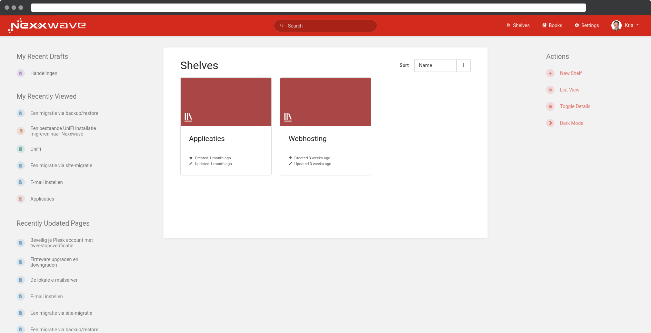Screen dimensions: 651x333
Task: Open 'Een migratie via backup/restore' under Recently Updated Pages
Action: click(64, 330)
